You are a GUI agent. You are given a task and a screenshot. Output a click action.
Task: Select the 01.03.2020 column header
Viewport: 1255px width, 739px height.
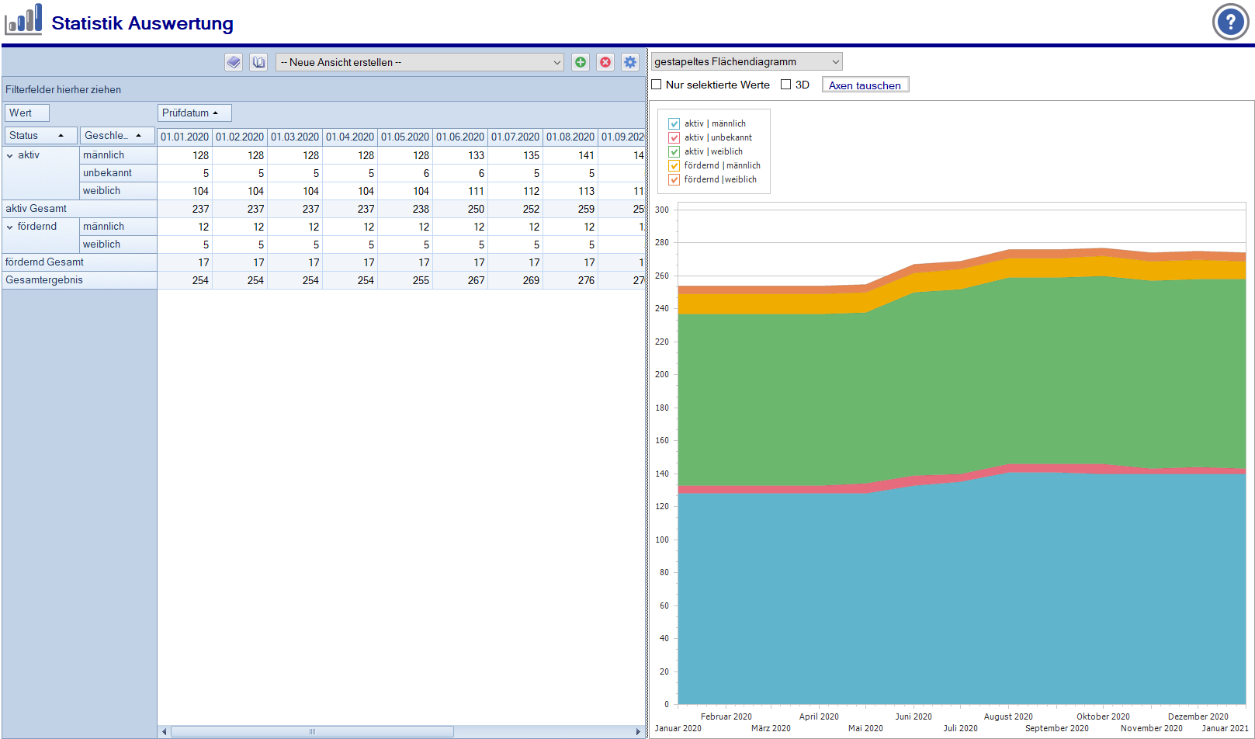(x=295, y=137)
